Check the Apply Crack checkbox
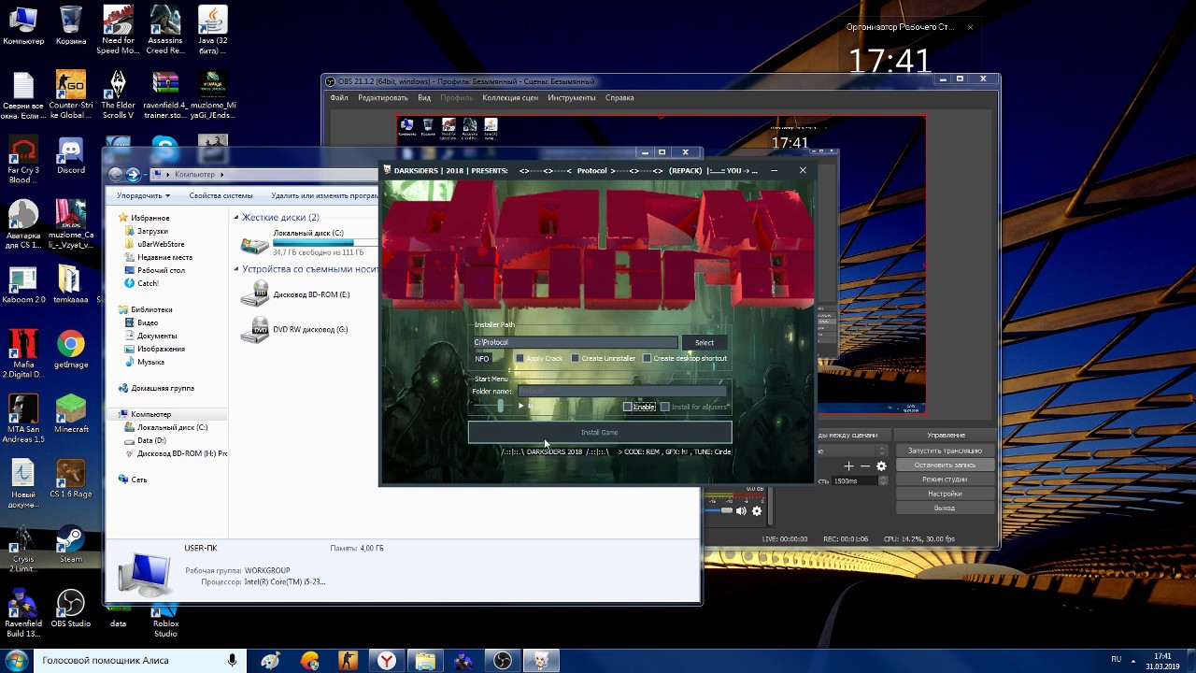This screenshot has width=1196, height=673. (x=520, y=358)
